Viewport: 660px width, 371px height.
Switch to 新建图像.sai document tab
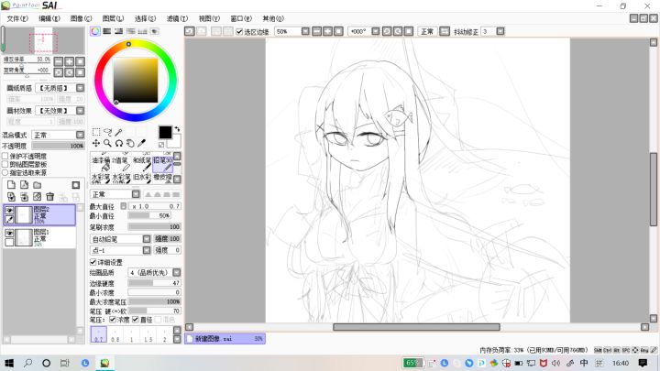pos(225,339)
